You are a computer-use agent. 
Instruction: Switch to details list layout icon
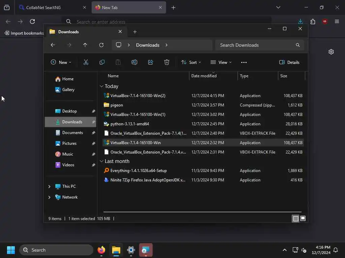(295, 218)
